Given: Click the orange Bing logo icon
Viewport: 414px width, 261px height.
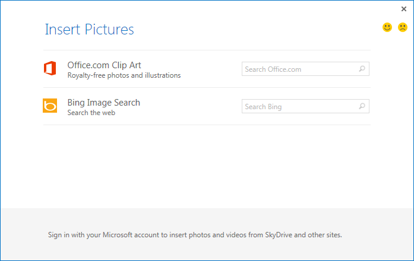Looking at the screenshot, I should [50, 106].
